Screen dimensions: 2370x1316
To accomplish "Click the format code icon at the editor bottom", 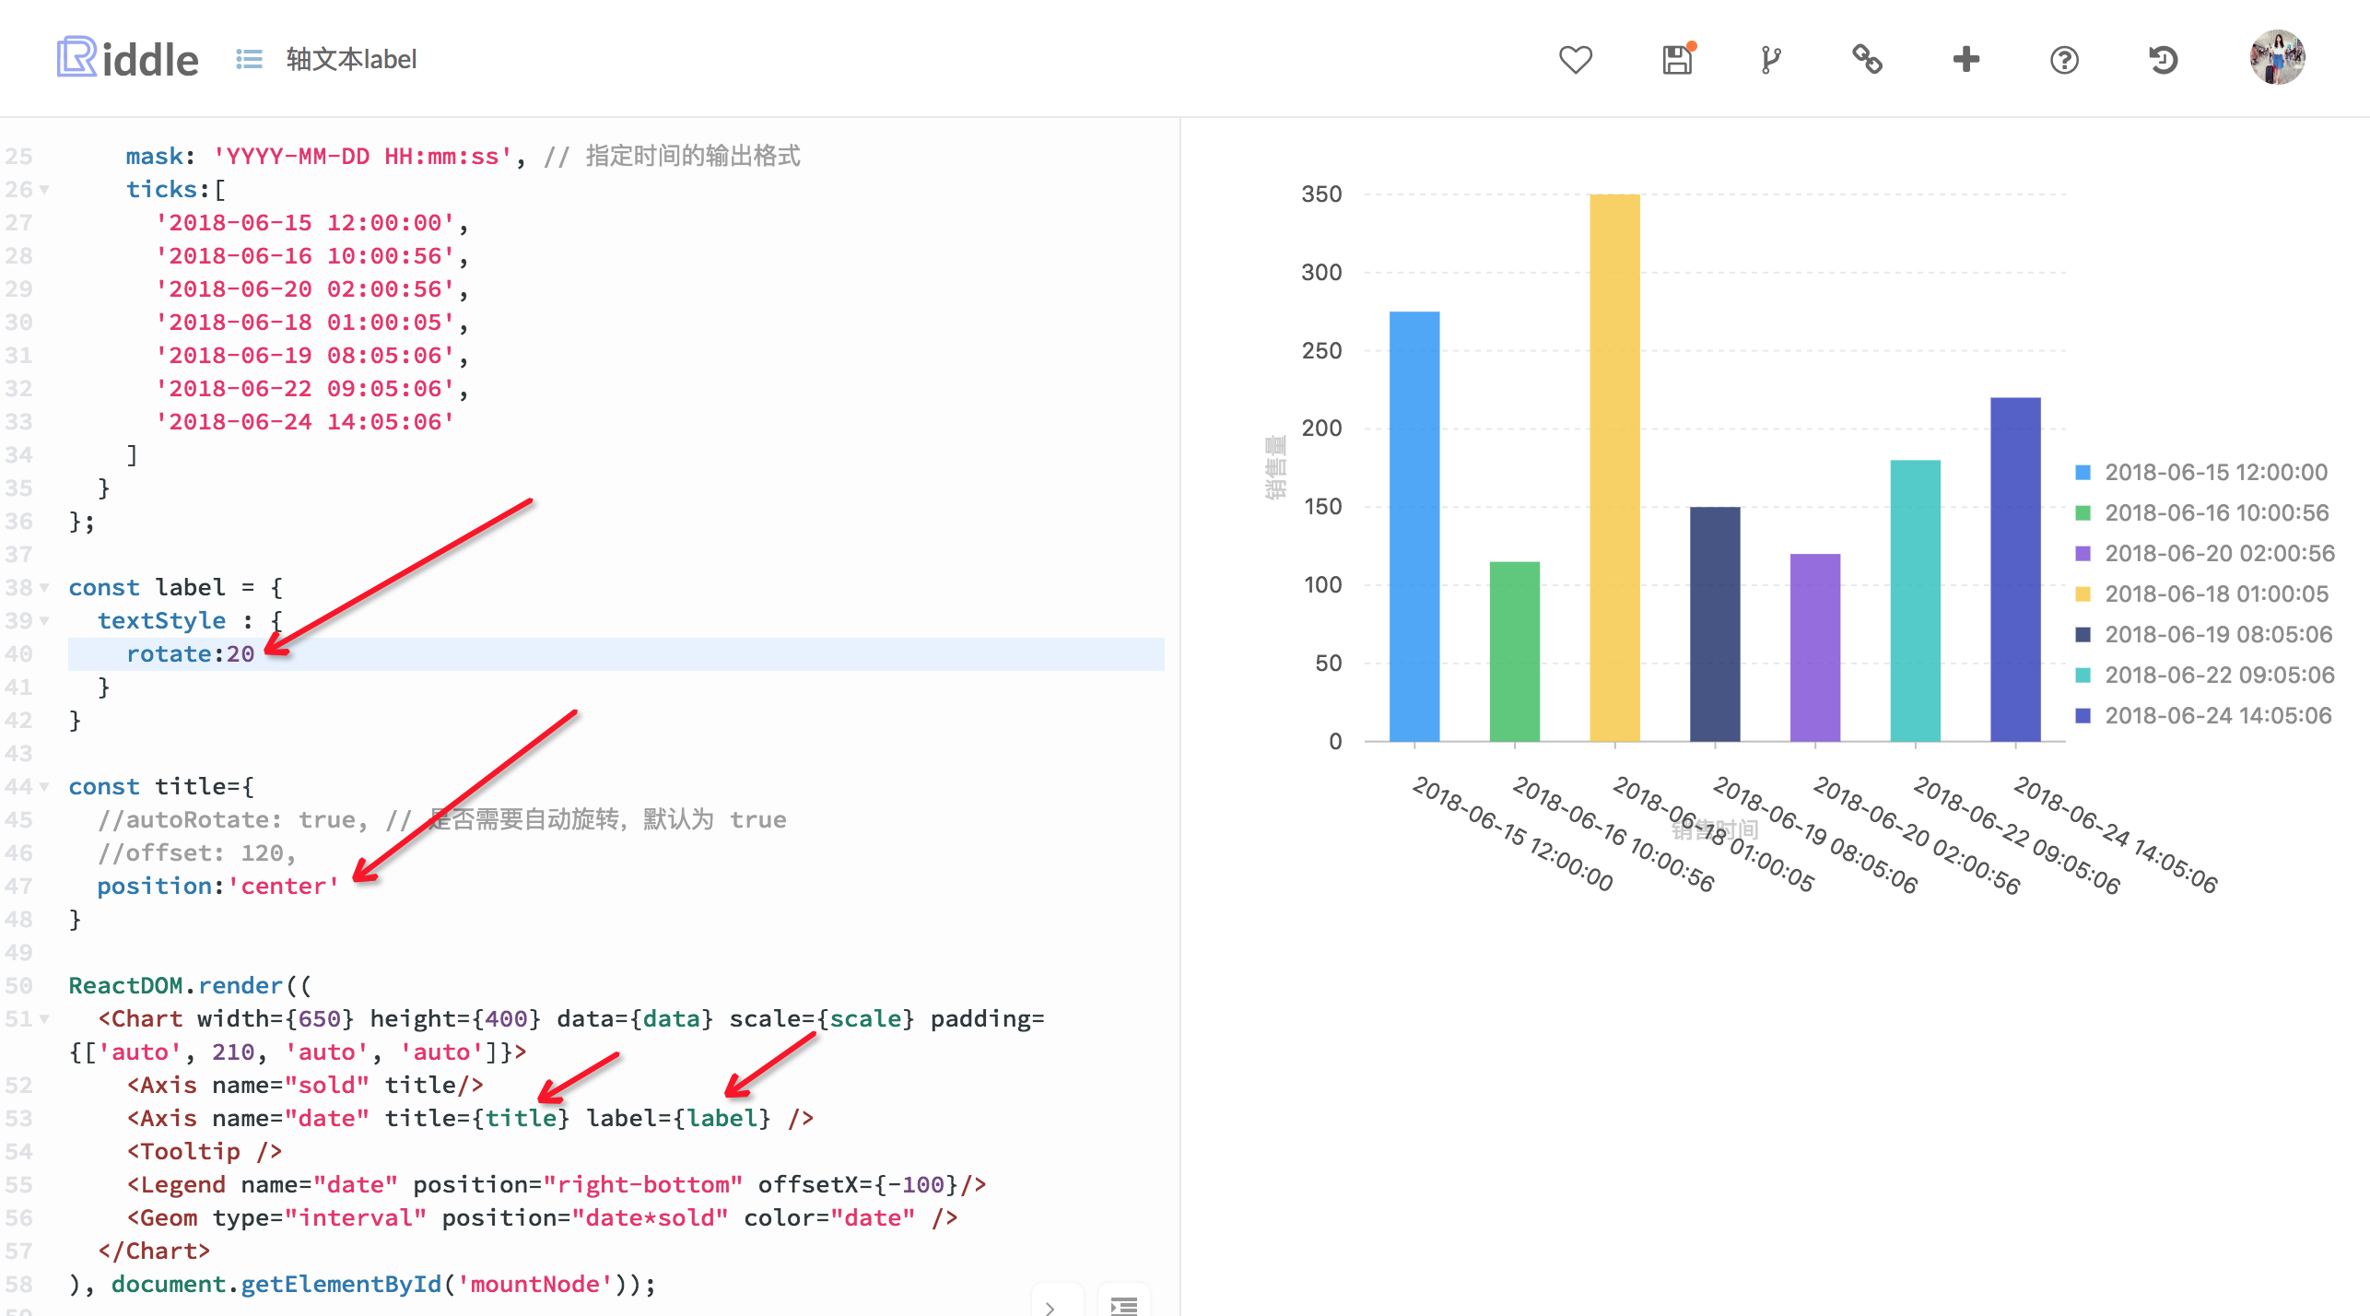I will point(1124,1304).
